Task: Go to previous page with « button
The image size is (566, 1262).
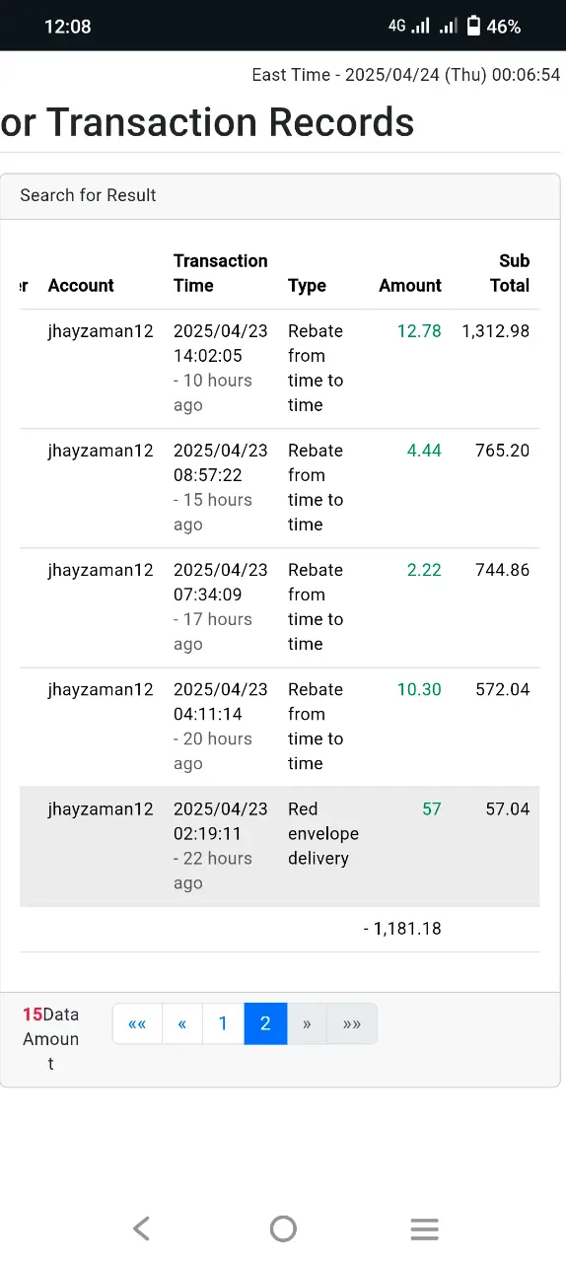Action: pyautogui.click(x=182, y=1023)
